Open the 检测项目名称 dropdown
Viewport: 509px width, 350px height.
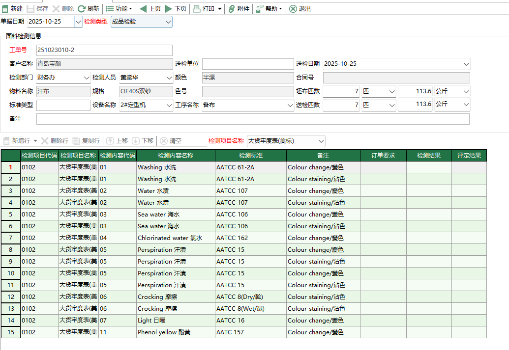321,141
